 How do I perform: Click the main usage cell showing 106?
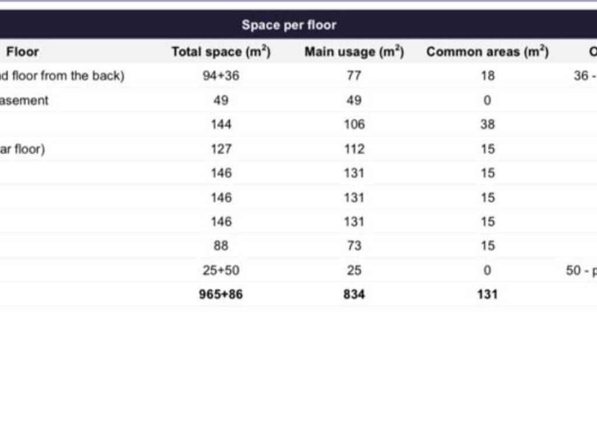pyautogui.click(x=354, y=125)
